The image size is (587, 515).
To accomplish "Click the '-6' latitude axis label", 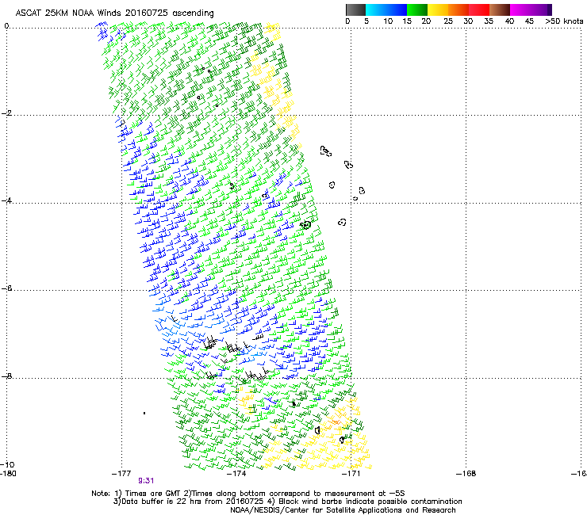I will click(6, 288).
